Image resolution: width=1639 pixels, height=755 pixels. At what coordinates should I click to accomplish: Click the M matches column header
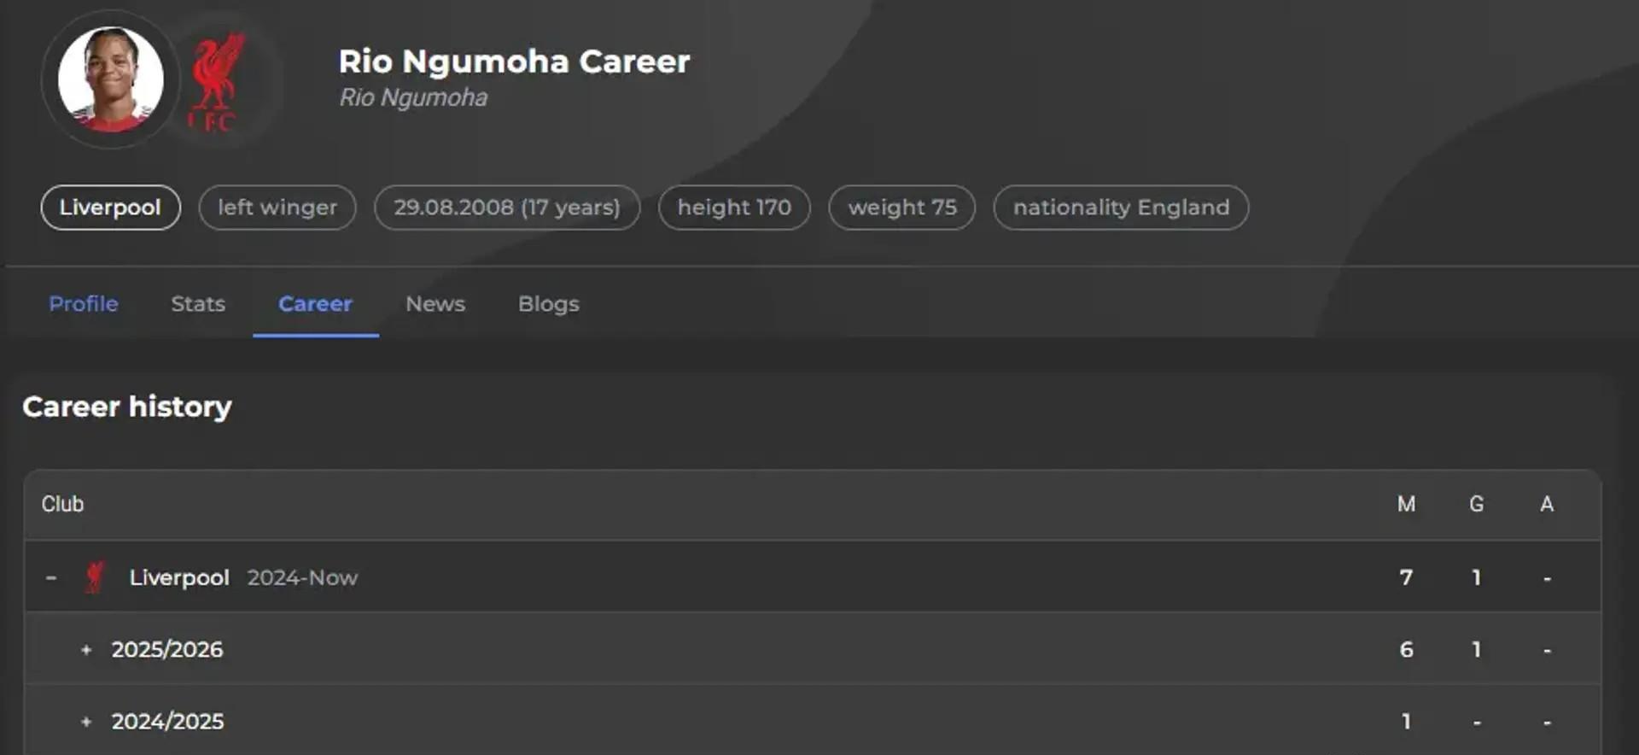pos(1406,504)
